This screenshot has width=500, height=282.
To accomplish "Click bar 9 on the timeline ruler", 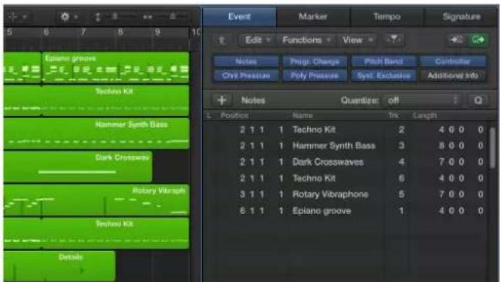I will [157, 32].
